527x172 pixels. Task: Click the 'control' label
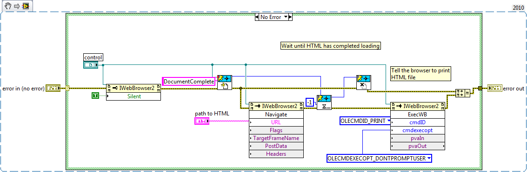(x=93, y=57)
